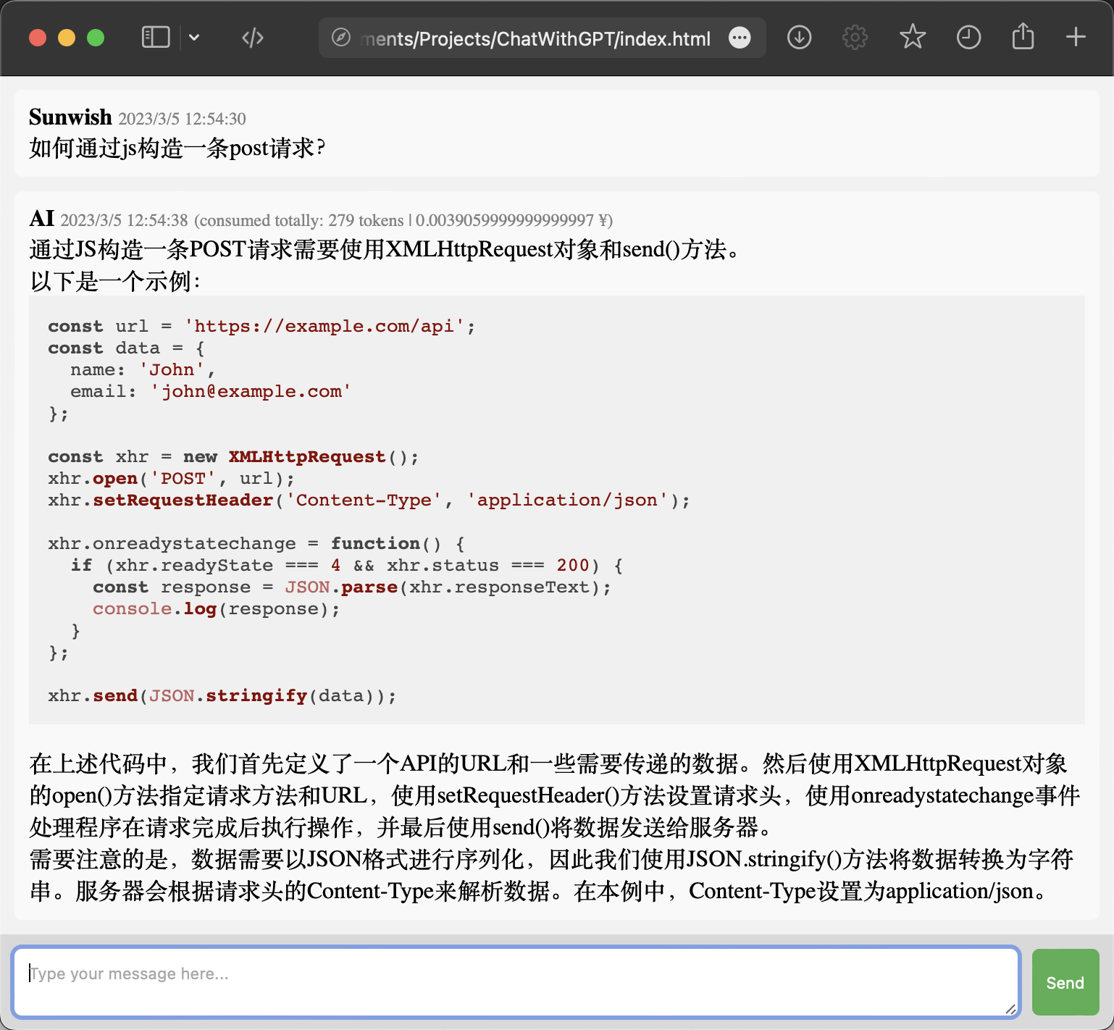Click AI timestamp 2023/3/5 12:54:38
1114x1030 pixels.
(x=124, y=220)
